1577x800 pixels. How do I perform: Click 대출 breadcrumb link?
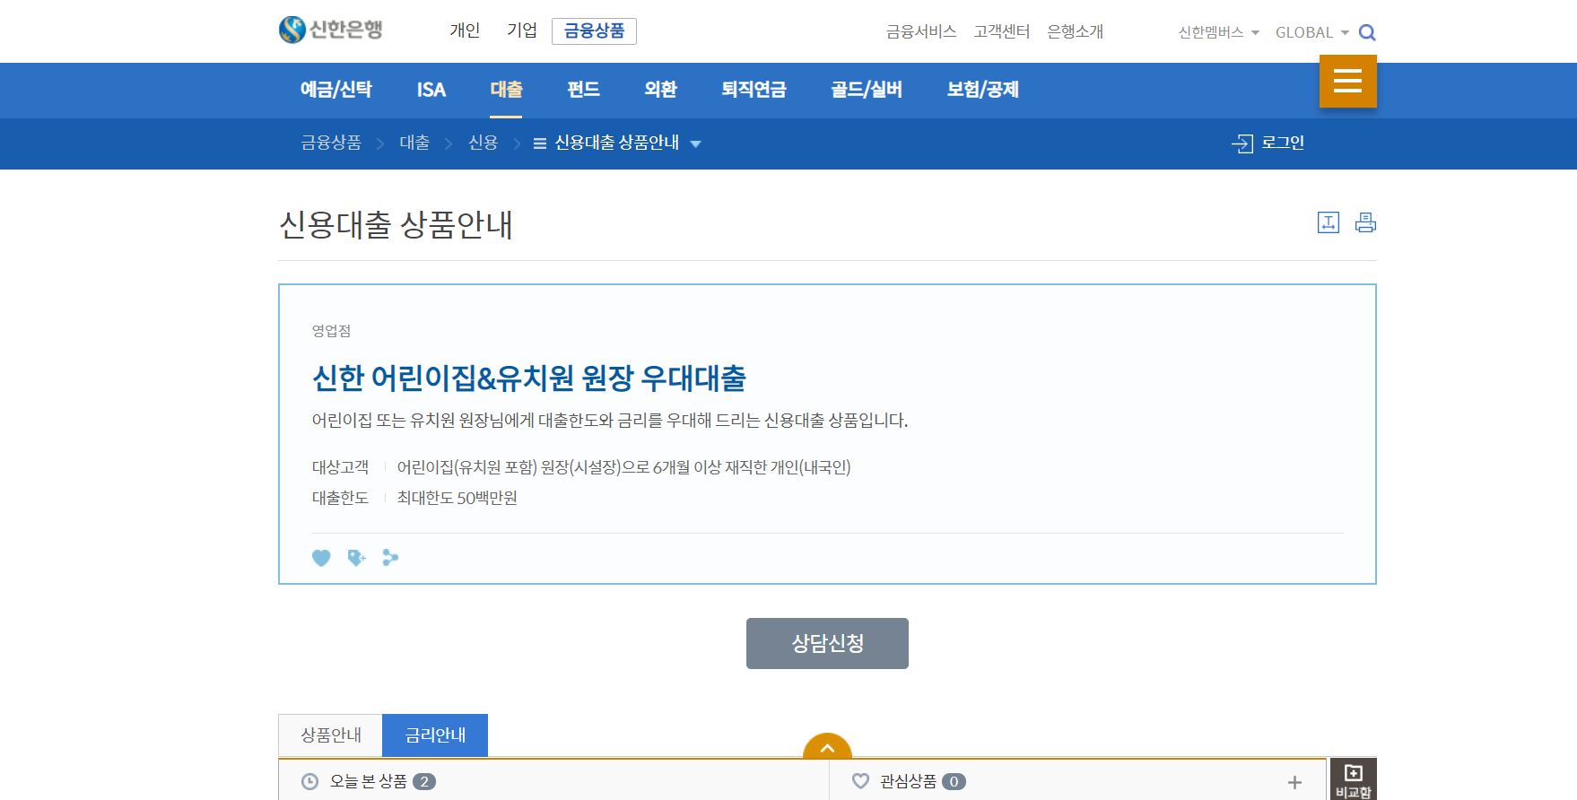click(414, 143)
